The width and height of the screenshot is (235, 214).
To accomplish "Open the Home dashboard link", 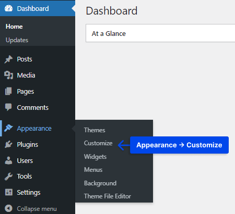I will [x=14, y=27].
